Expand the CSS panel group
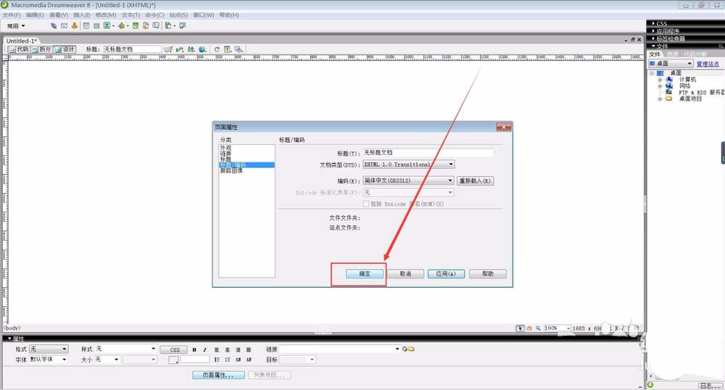 (661, 23)
